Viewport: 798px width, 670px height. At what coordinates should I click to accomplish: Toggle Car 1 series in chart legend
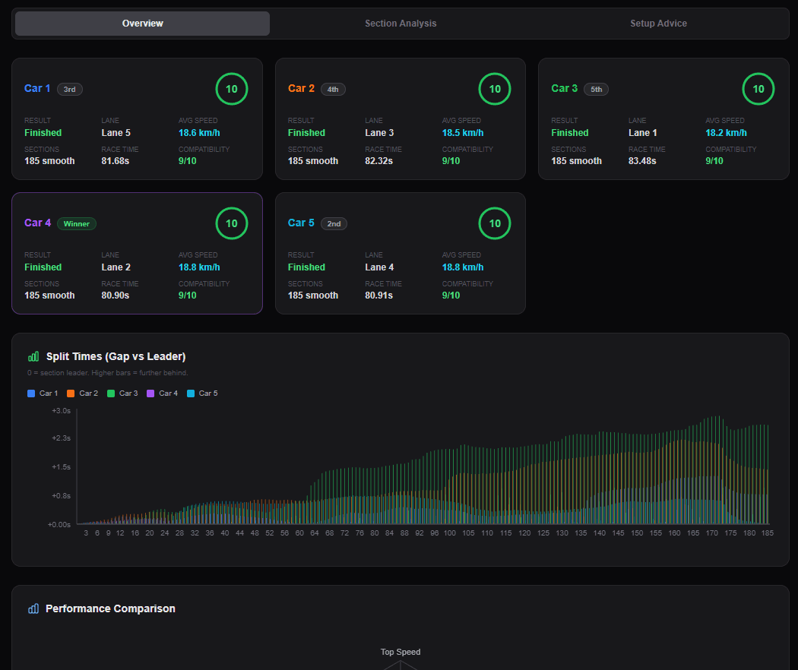[43, 393]
